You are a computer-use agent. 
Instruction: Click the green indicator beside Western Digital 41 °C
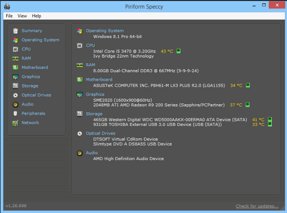click(270, 120)
